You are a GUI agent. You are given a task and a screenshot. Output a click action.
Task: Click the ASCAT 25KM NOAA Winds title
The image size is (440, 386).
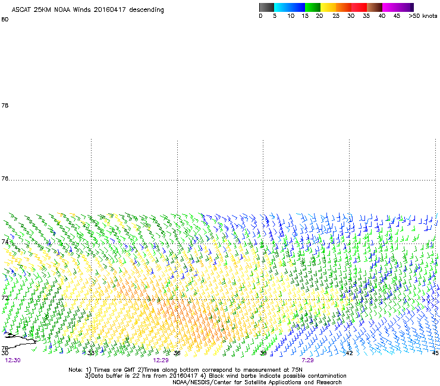(x=87, y=10)
